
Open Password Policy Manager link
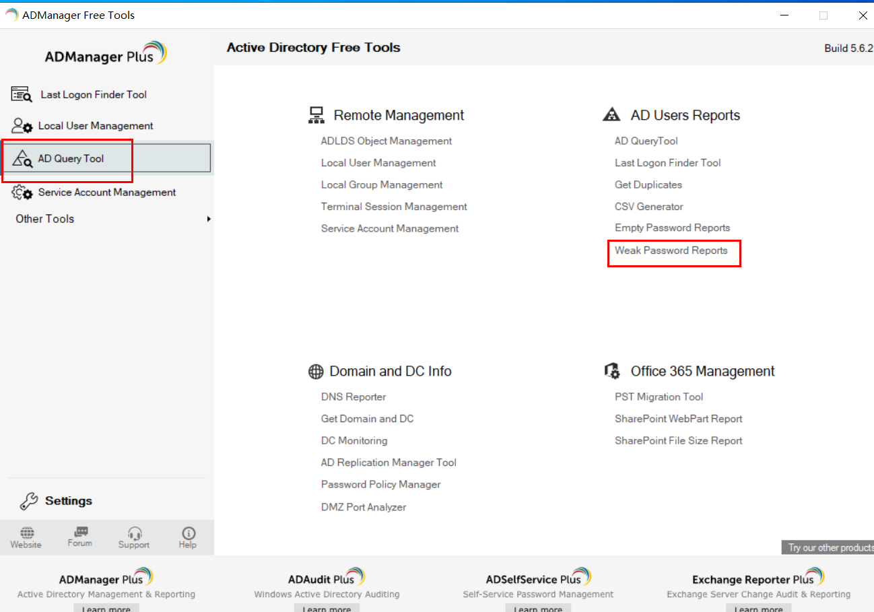tap(381, 484)
